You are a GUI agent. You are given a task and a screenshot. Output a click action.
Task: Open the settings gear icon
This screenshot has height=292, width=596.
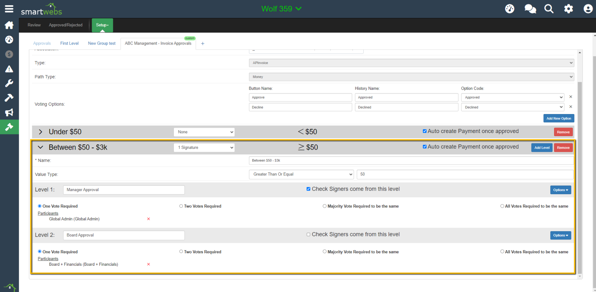569,9
